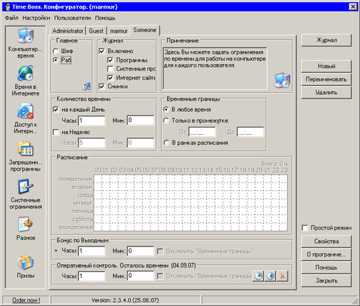Viewport: 360px width, 306px height.
Task: Click the first clock icon in Оперативный контроль
Action: (x=258, y=276)
